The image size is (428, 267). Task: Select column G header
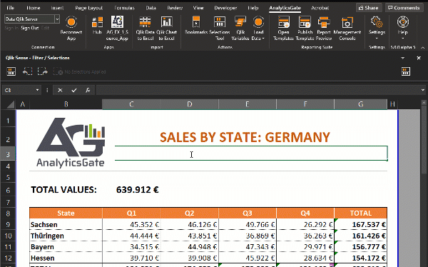coord(360,104)
